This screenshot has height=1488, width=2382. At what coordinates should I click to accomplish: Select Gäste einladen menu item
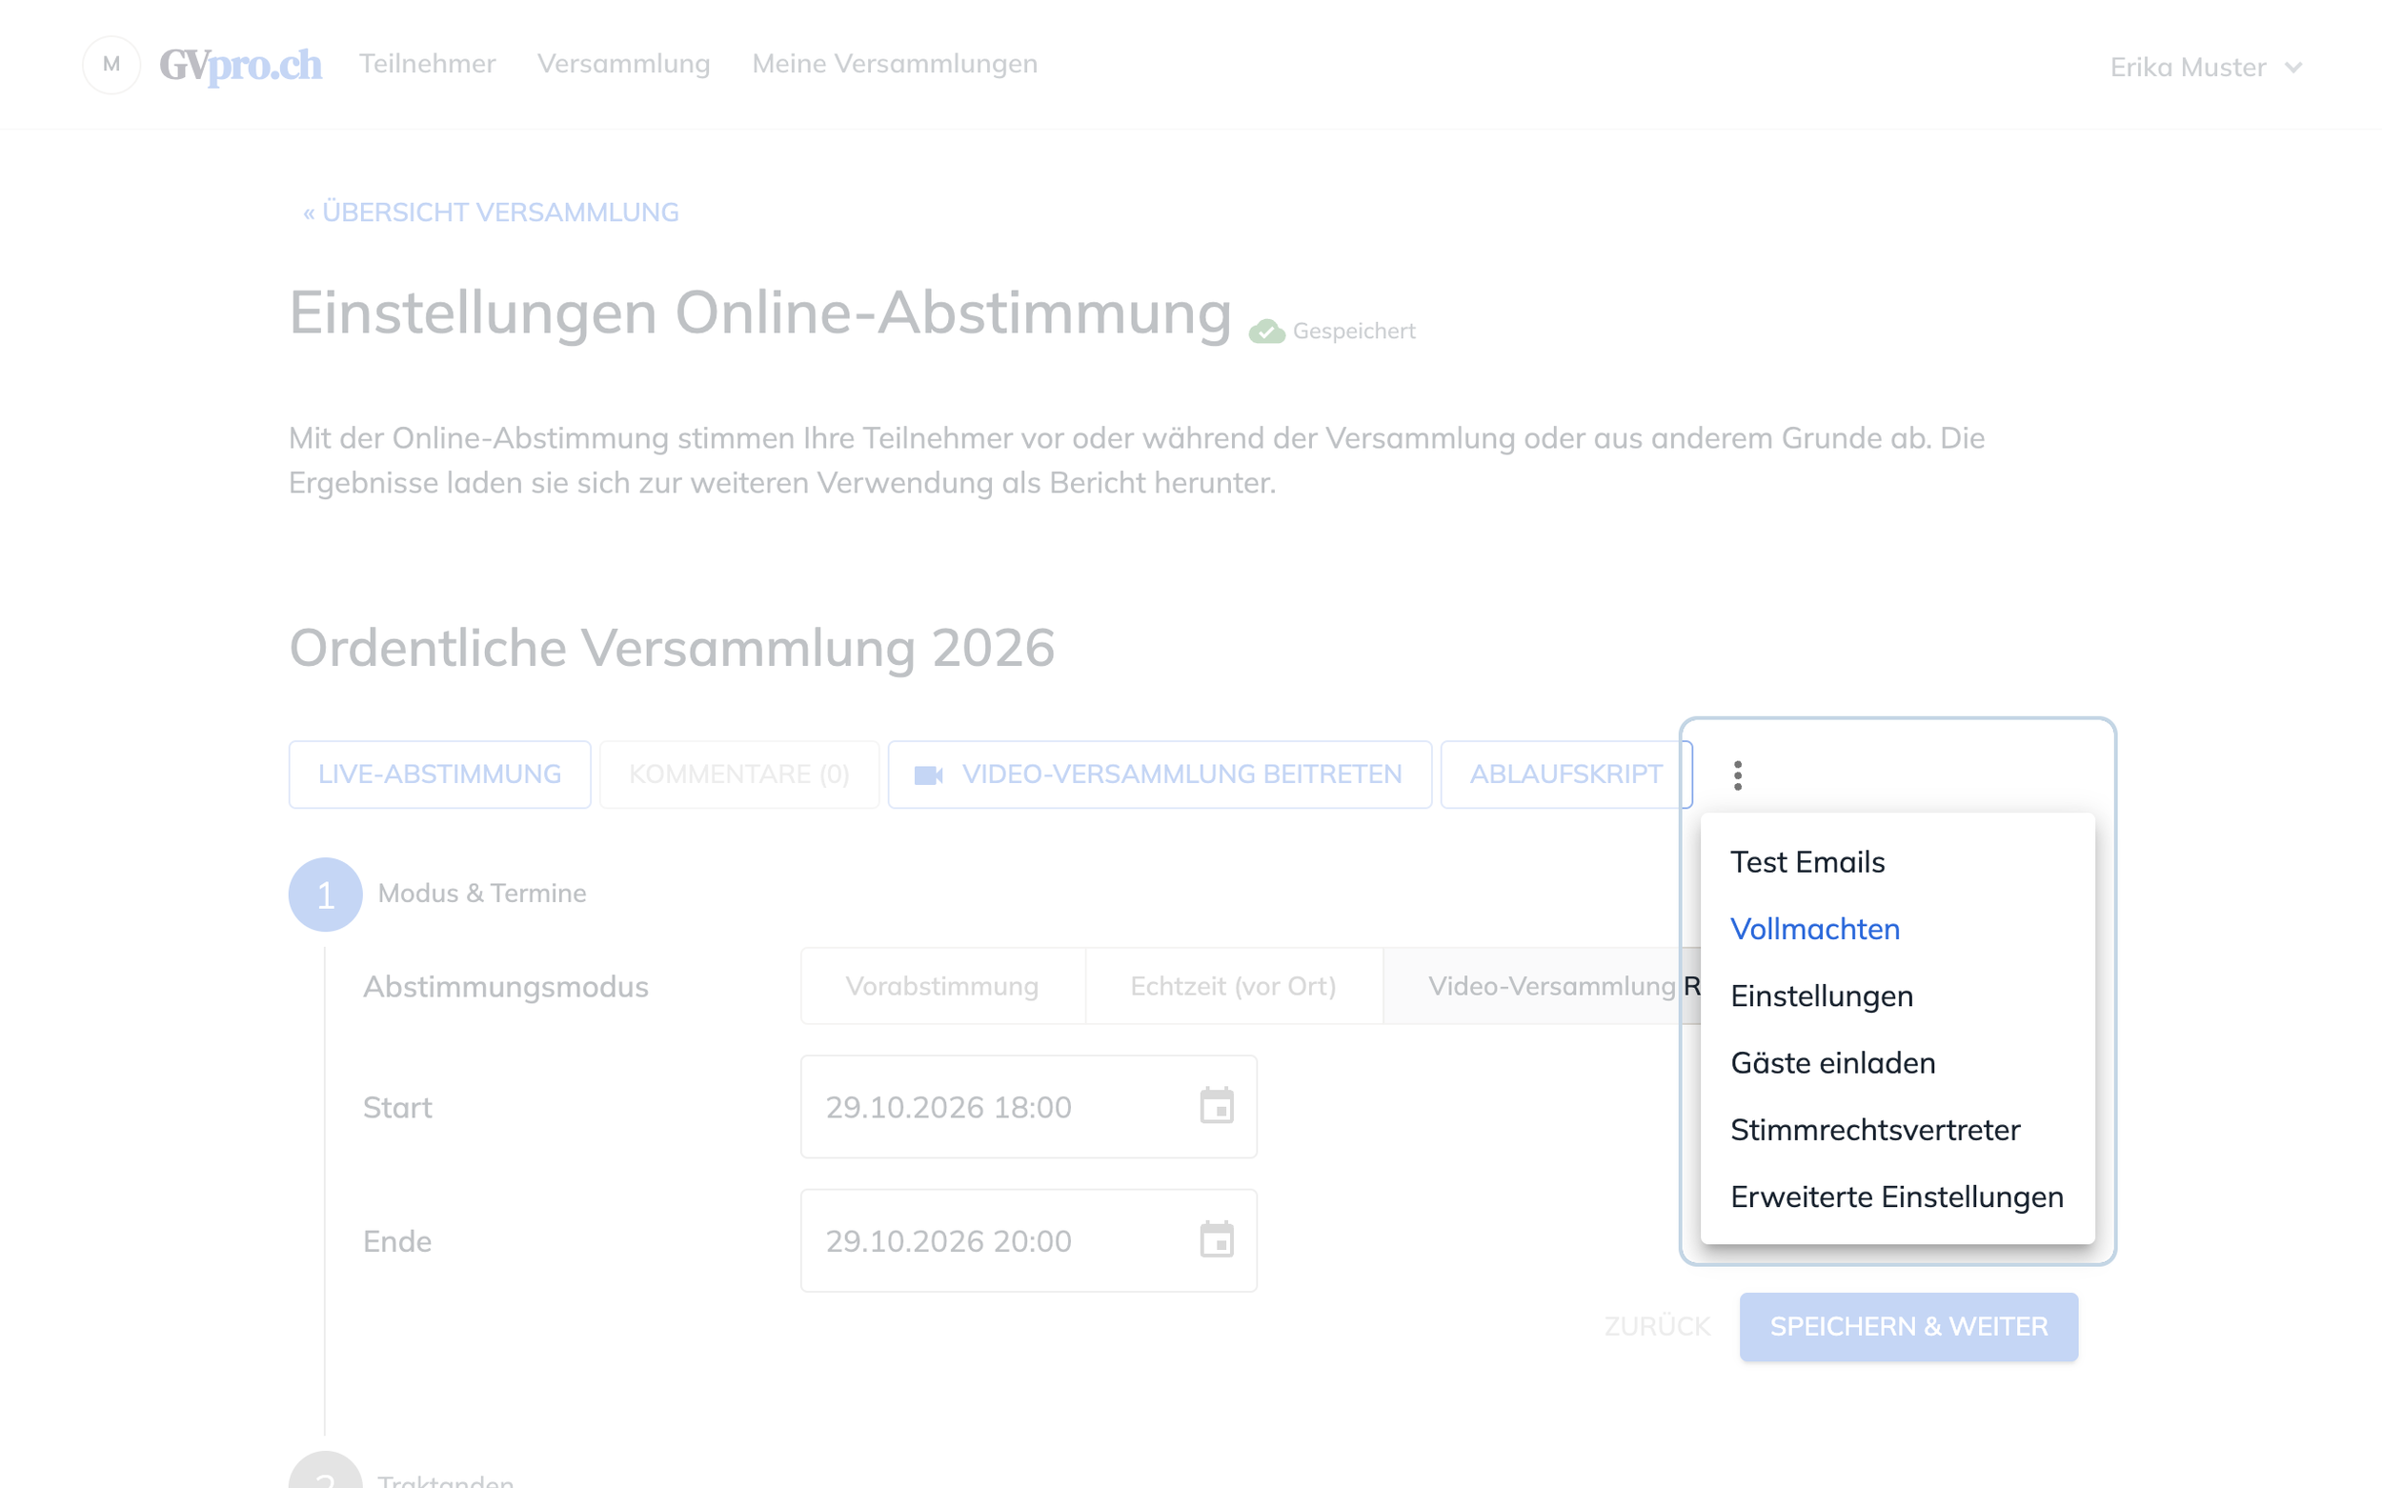1897,1063
